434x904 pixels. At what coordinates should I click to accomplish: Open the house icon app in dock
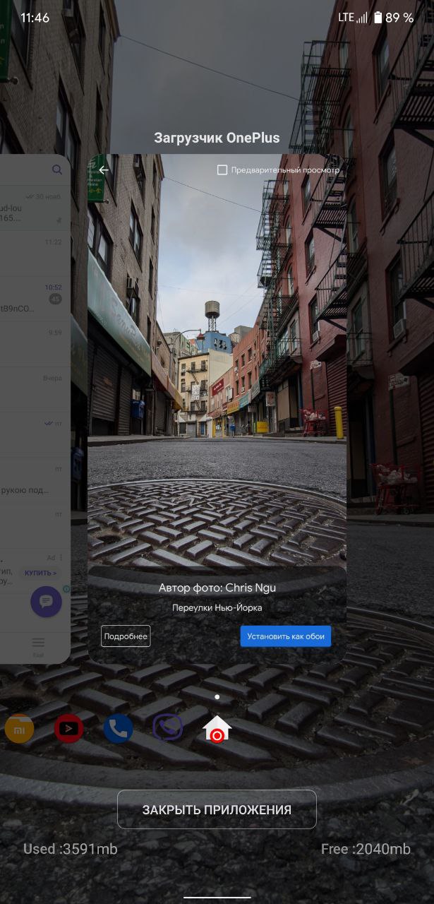[217, 729]
